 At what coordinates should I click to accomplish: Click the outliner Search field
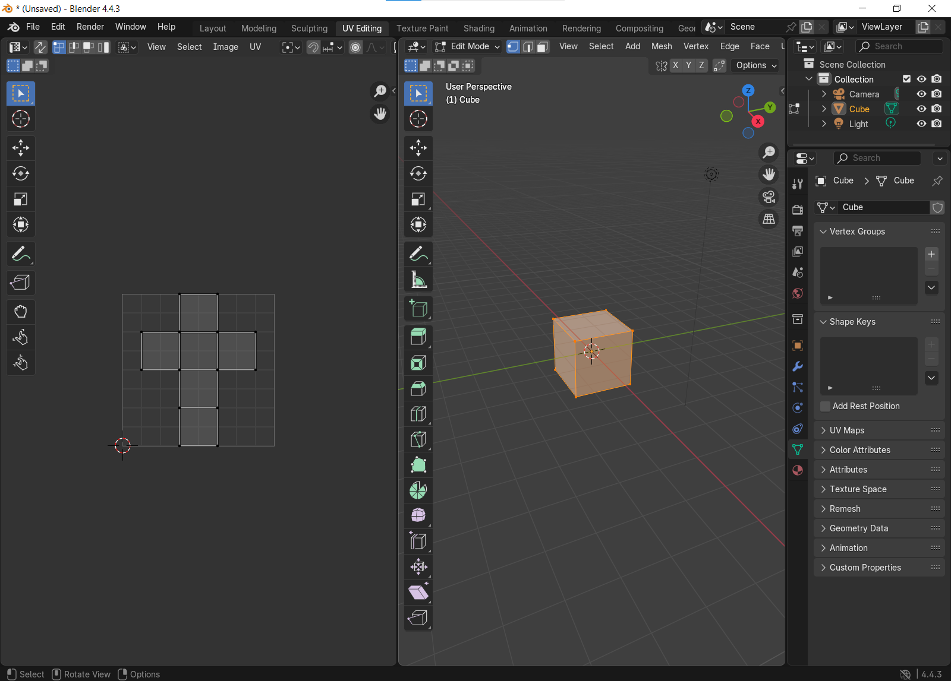[899, 46]
